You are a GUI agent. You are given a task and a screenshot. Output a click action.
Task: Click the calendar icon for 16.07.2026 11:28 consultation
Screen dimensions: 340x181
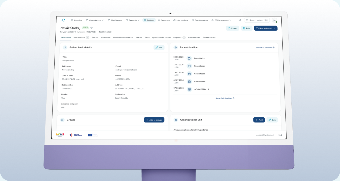(x=189, y=66)
